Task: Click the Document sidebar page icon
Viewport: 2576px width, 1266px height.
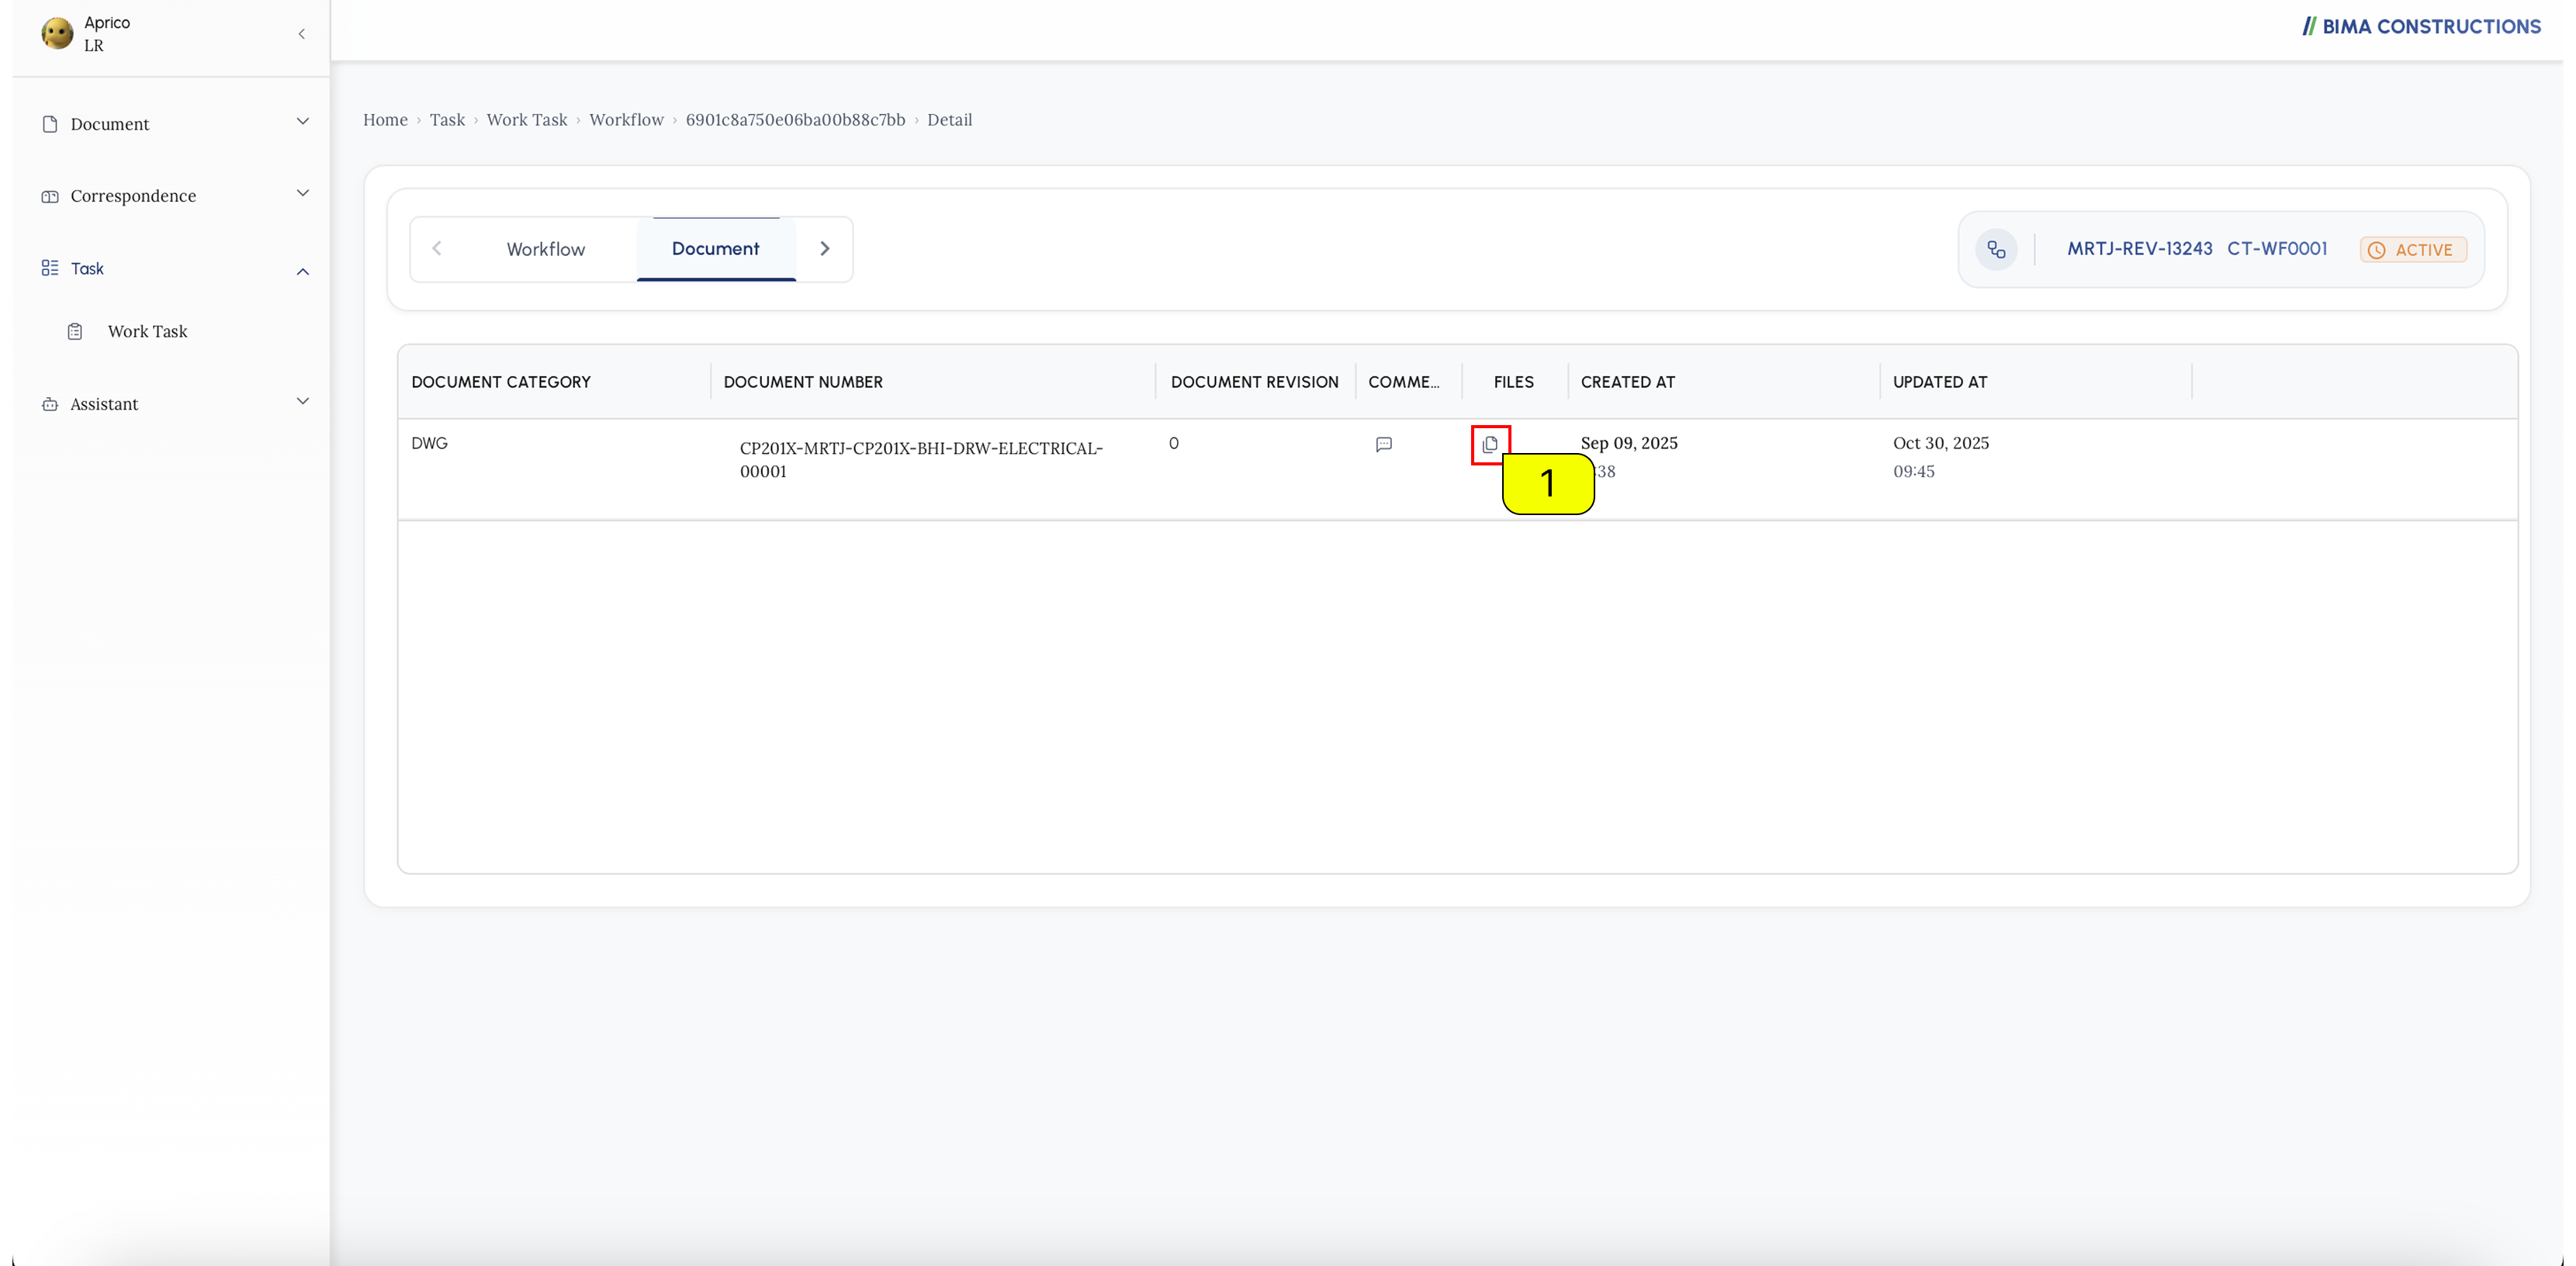Action: pos(50,124)
